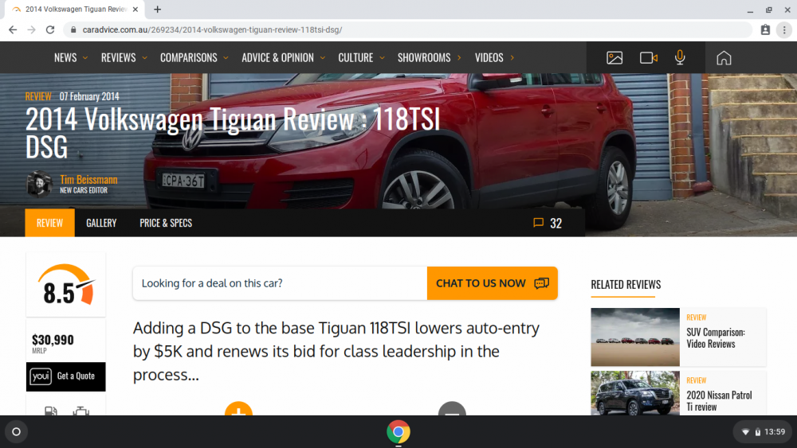Open the Chrome three-dot menu

tap(784, 30)
